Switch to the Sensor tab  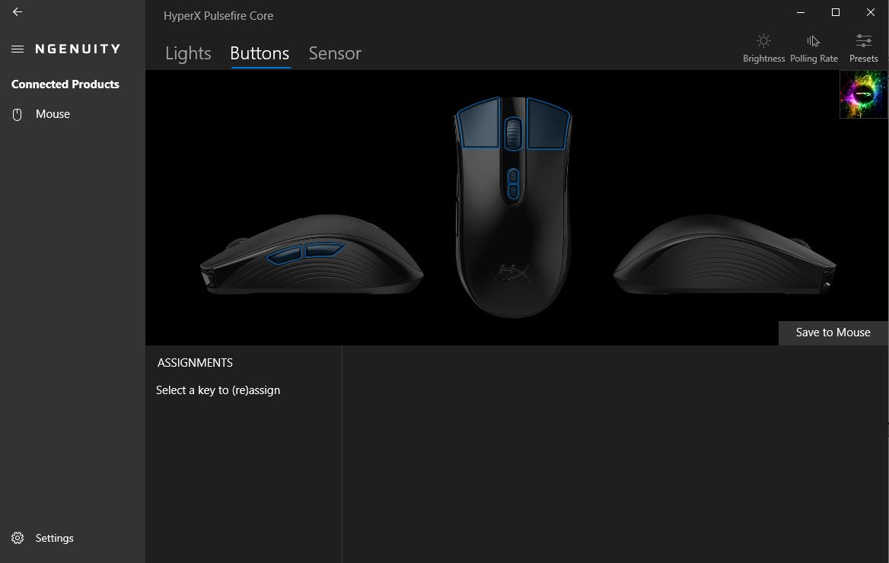click(335, 53)
